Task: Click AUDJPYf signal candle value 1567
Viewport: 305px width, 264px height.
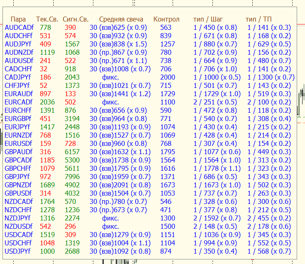Action: [x=72, y=44]
